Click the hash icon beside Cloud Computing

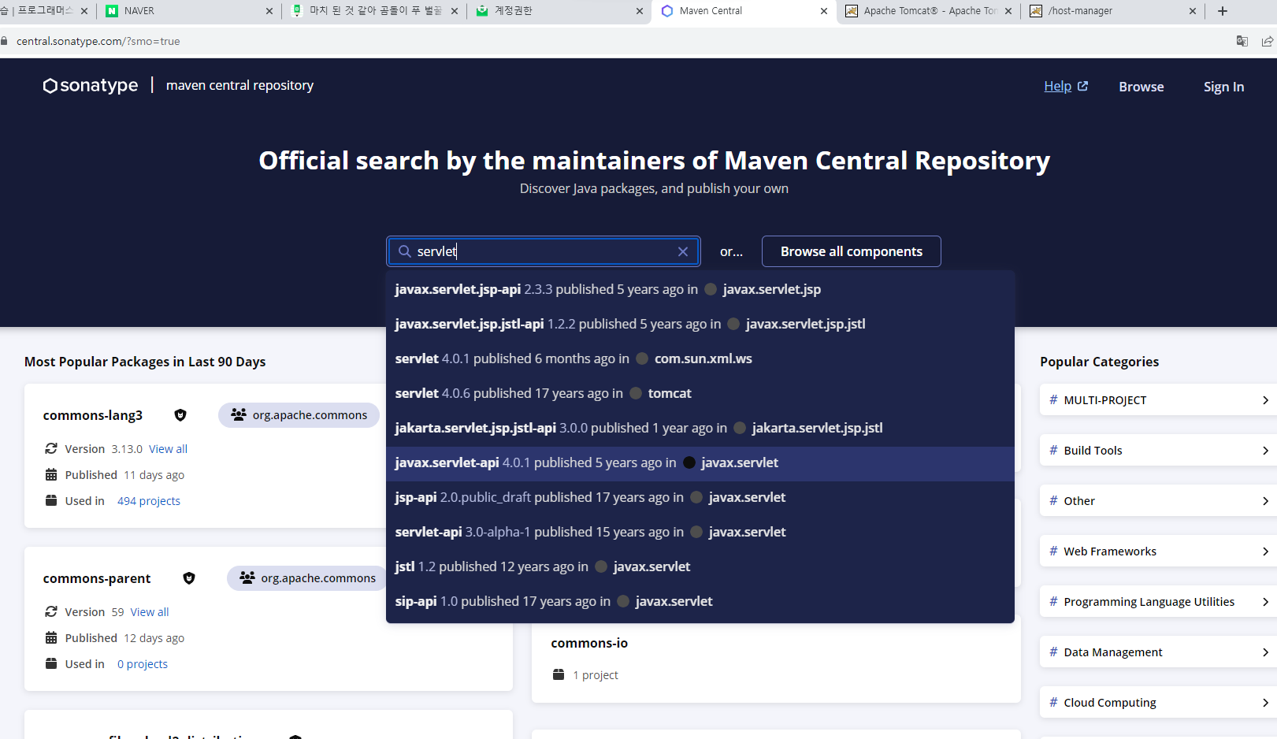tap(1053, 702)
